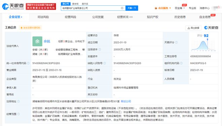Open legal representative 余锐's profile link
This screenshot has height=126, width=222.
click(x=47, y=41)
